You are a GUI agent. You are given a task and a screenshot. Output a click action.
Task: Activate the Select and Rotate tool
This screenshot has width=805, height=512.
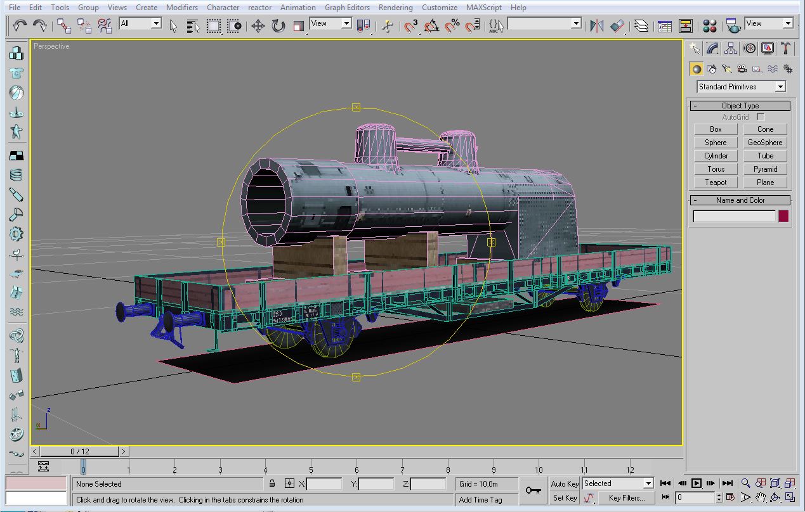(278, 25)
